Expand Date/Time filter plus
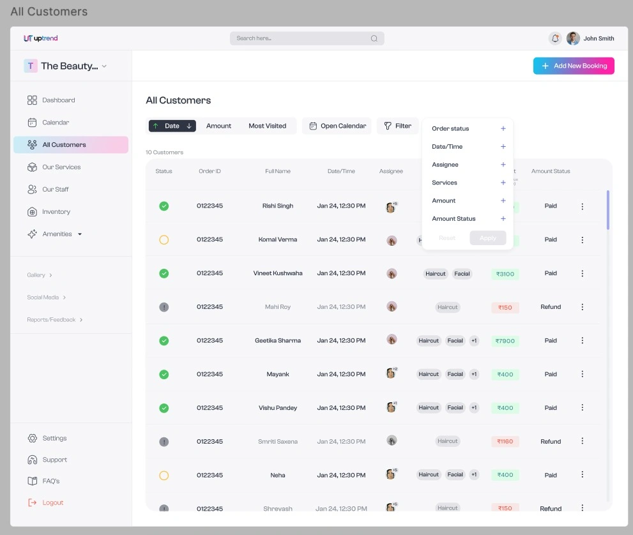 503,146
